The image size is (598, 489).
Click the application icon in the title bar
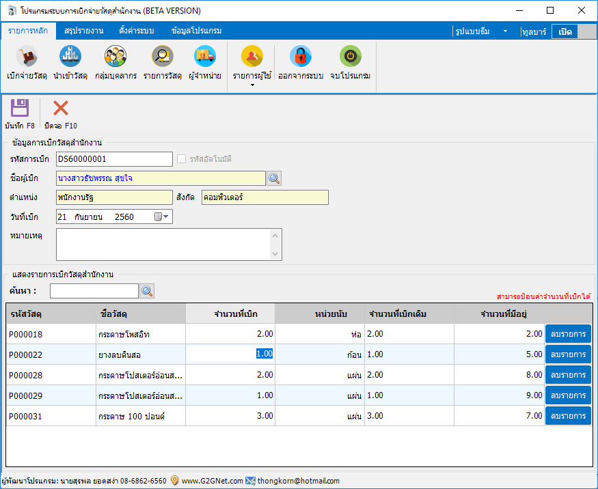pos(12,11)
